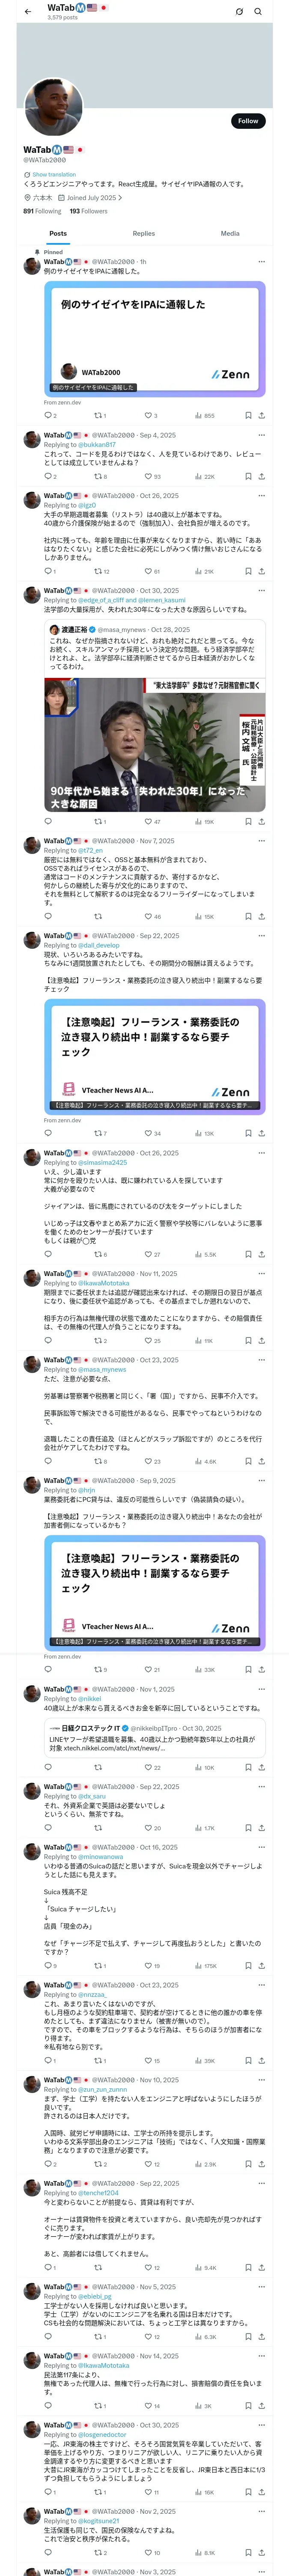
Task: Click the search magnifier icon in the header
Action: (x=258, y=11)
